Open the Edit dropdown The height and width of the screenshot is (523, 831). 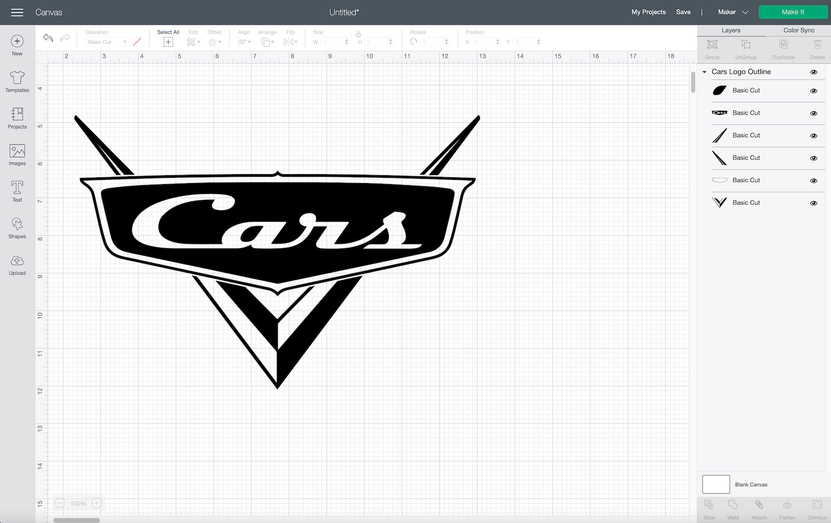[x=193, y=42]
